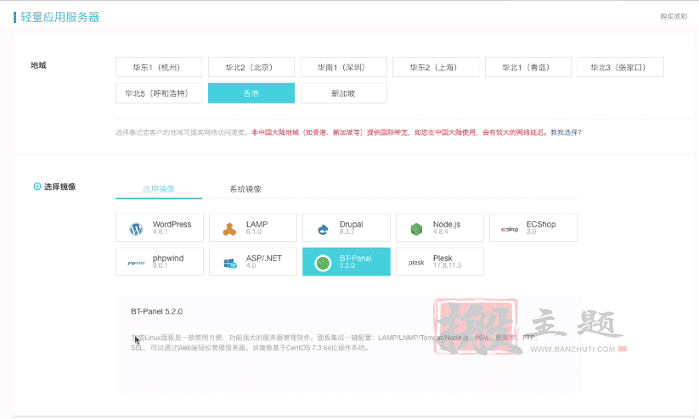The height and width of the screenshot is (419, 699).
Task: Click the red overseas-region bandwidth warning text
Action: pyautogui.click(x=399, y=132)
